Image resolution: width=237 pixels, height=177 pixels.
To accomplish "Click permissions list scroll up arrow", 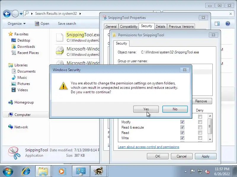I will click(x=210, y=116).
